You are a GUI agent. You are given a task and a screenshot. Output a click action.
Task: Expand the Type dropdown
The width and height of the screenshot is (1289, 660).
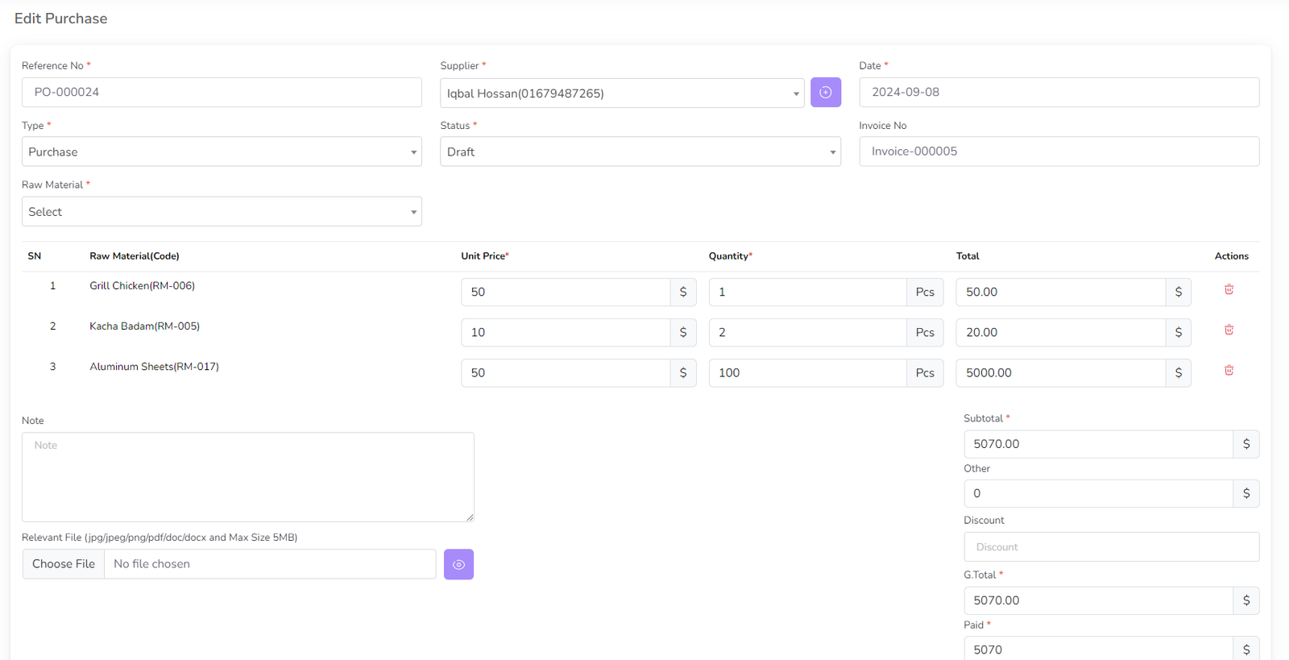222,152
